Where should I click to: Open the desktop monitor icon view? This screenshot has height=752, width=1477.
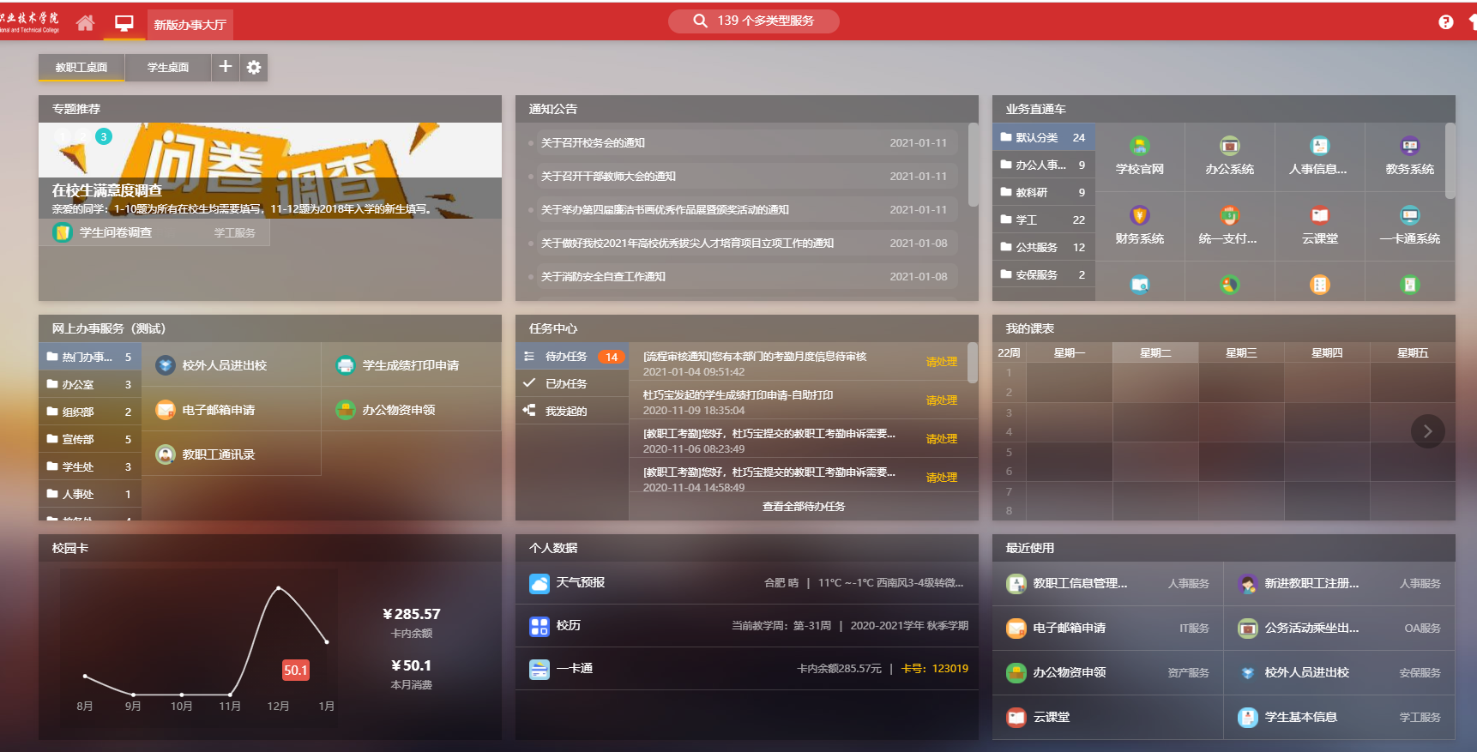click(124, 23)
